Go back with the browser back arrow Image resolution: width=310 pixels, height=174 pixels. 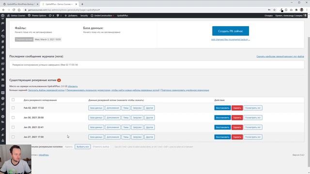click(3, 10)
